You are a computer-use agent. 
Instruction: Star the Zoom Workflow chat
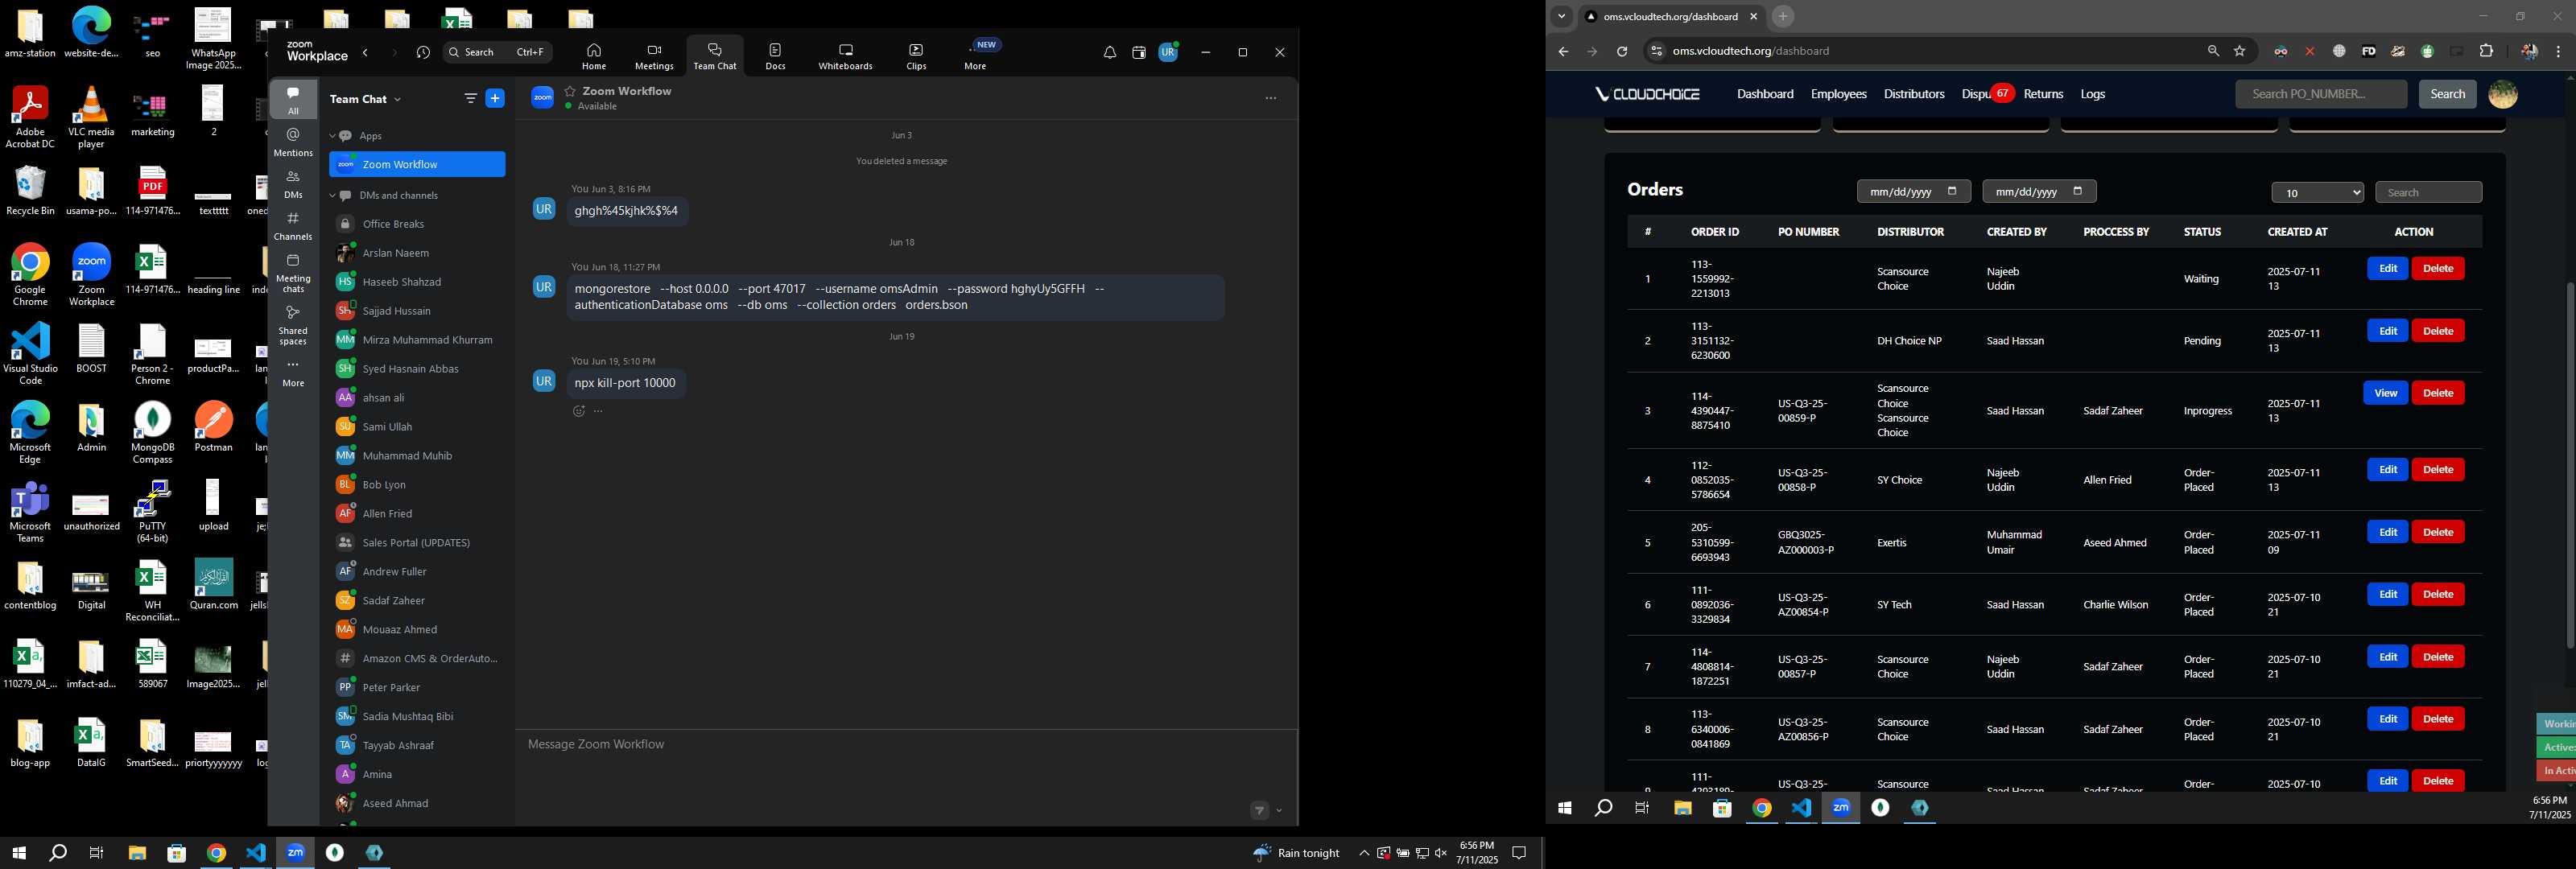click(x=570, y=91)
